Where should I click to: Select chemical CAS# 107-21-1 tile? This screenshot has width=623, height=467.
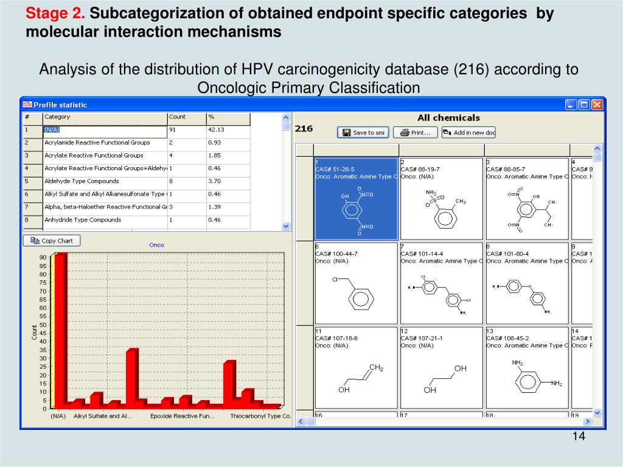tap(442, 368)
